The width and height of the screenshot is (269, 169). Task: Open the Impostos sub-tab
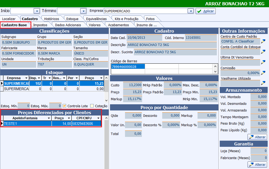click(x=40, y=25)
